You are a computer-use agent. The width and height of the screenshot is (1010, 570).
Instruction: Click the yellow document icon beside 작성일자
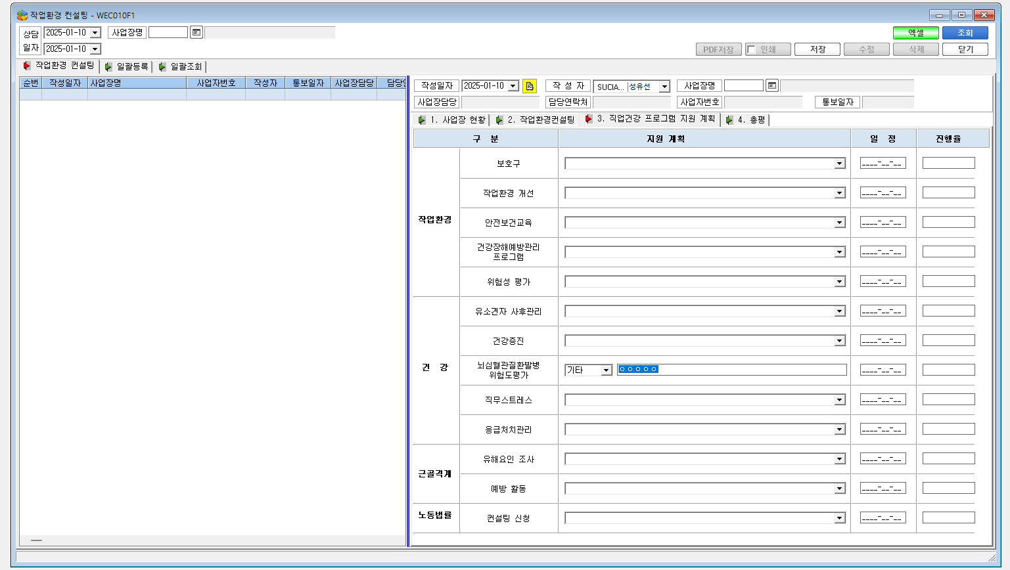pos(530,86)
